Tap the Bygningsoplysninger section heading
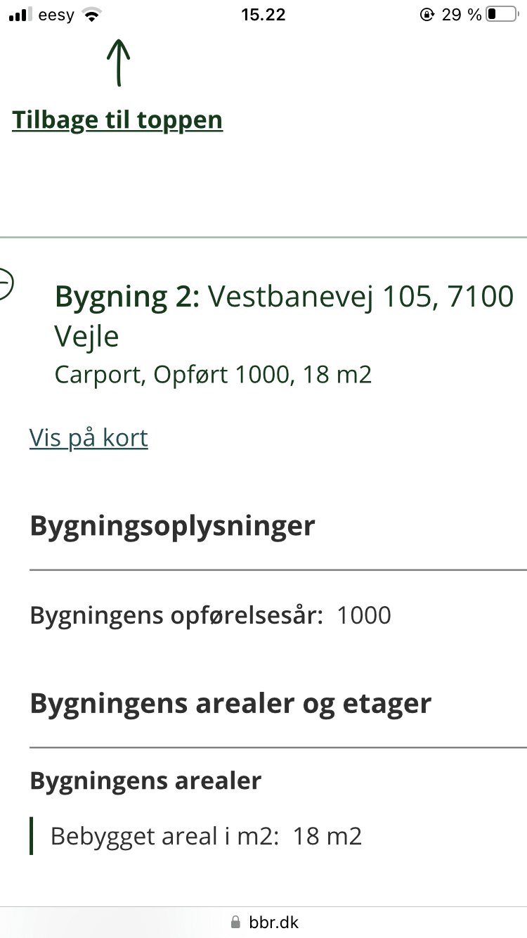 pos(172,526)
